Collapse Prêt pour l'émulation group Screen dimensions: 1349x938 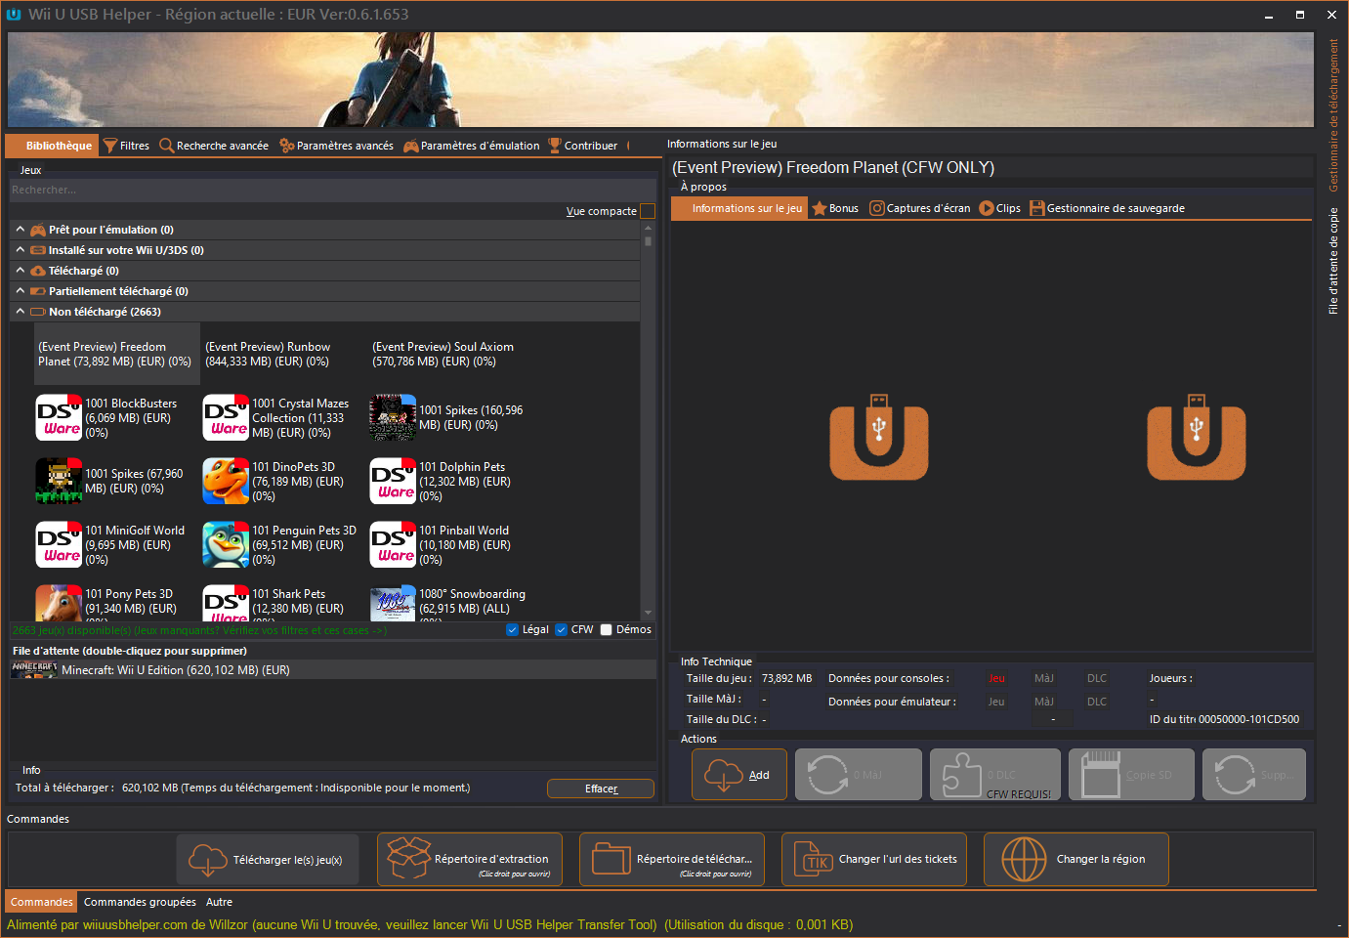pyautogui.click(x=20, y=230)
